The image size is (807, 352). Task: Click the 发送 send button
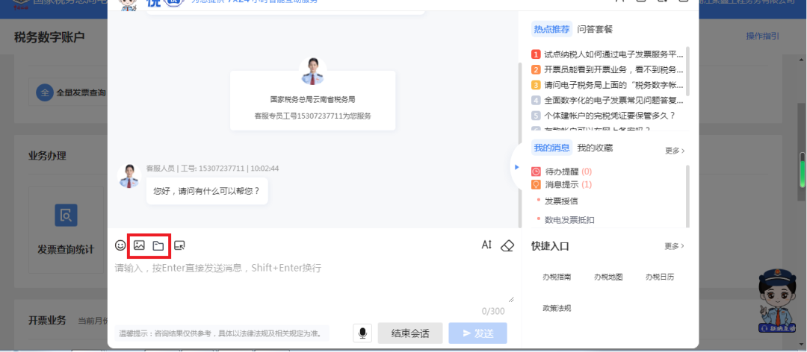477,333
